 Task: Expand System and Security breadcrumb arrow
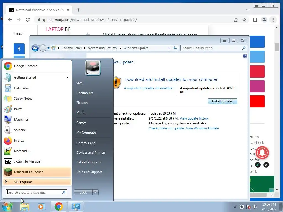[x=120, y=48]
